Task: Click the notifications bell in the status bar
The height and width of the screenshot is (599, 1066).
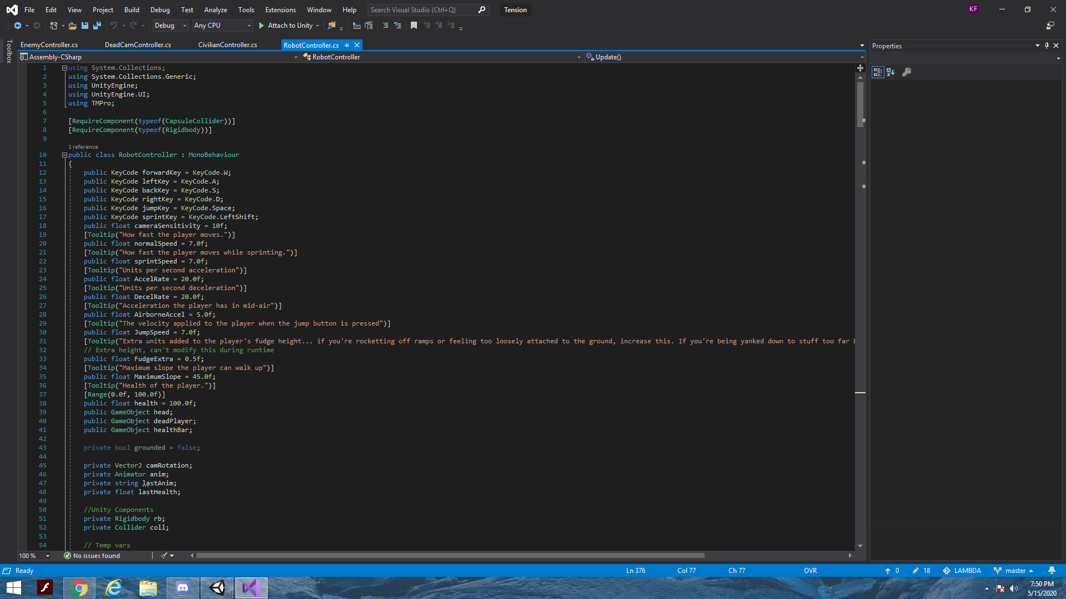Action: click(x=1053, y=570)
